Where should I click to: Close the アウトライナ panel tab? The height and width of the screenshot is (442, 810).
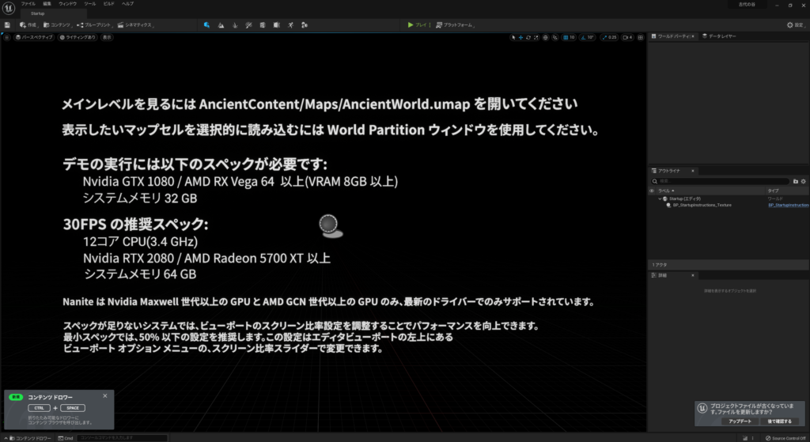(693, 171)
